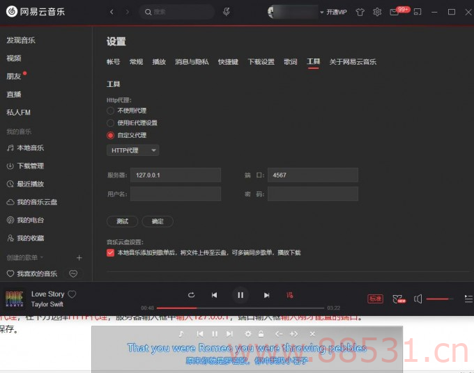
Task: Open the HTTP代理 type dropdown
Action: (x=132, y=150)
